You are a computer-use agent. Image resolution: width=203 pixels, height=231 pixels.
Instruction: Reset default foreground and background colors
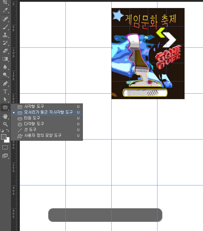[2, 131]
